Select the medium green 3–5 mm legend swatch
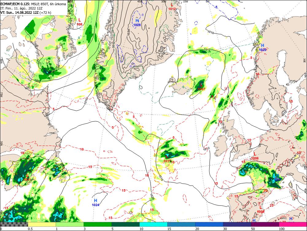 pos(98,224)
